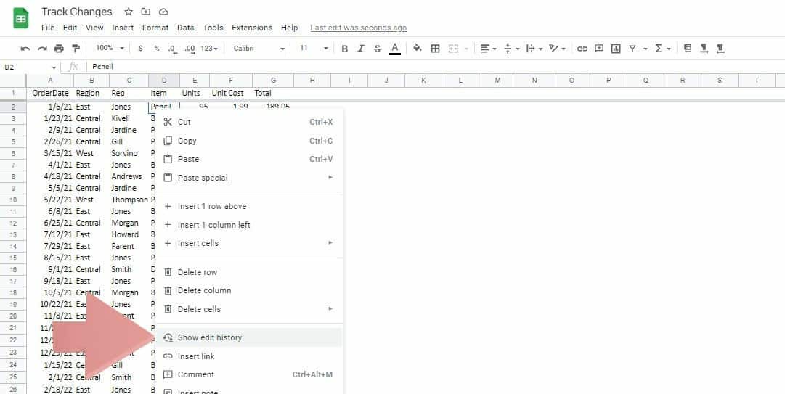Open the Google Sheets home icon

click(21, 19)
